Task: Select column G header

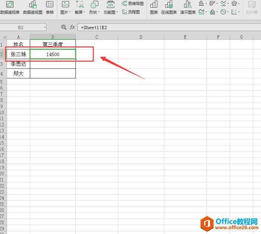Action: pos(241,37)
